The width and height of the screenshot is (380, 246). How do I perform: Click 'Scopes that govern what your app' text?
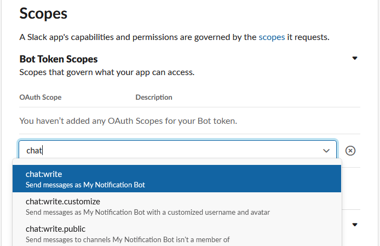tap(107, 72)
